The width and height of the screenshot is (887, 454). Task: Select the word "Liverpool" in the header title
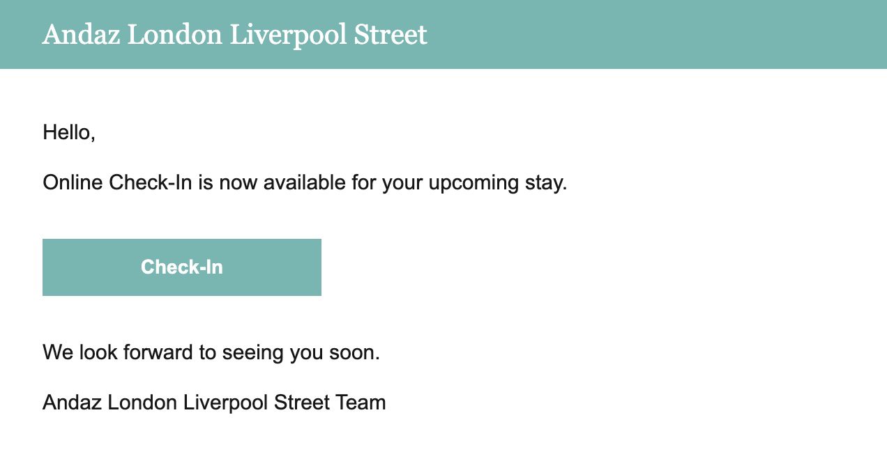288,35
